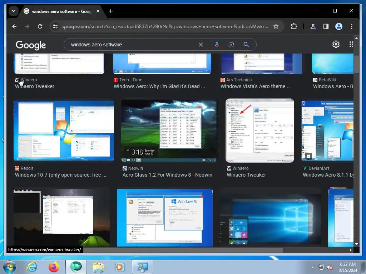The width and height of the screenshot is (366, 274).
Task: View site information icon in address bar
Action: [x=55, y=26]
